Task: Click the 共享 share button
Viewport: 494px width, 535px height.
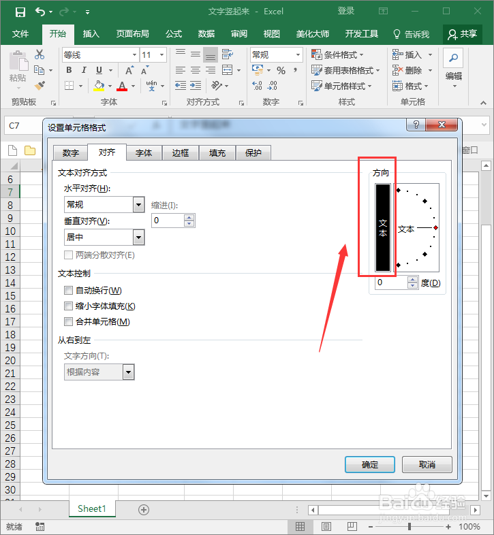Action: tap(463, 34)
